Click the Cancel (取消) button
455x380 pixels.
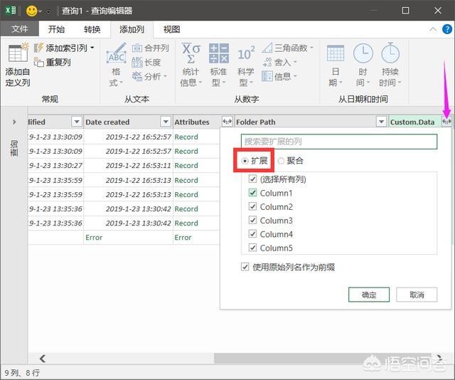tap(417, 295)
